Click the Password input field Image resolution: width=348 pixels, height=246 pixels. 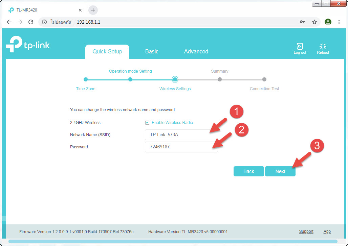click(181, 147)
